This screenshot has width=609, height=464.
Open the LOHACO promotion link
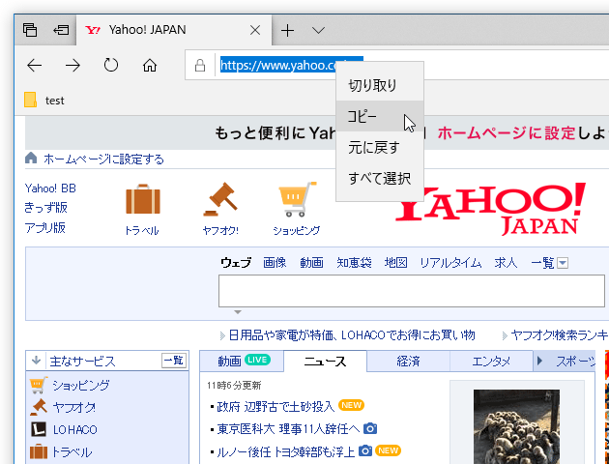tap(352, 334)
